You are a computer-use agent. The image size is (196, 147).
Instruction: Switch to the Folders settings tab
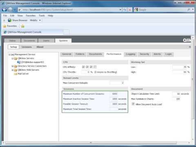point(80,54)
